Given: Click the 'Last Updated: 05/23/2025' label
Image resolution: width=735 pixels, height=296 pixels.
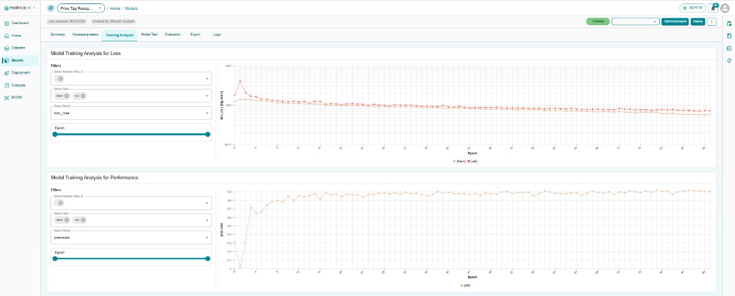Looking at the screenshot, I should (67, 21).
